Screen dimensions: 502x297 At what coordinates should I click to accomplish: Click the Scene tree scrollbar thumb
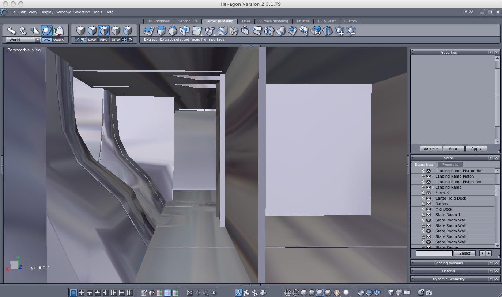tap(497, 190)
